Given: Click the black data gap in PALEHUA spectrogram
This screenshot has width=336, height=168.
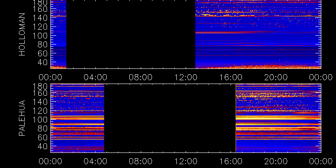Looking at the screenshot, I should [170, 118].
